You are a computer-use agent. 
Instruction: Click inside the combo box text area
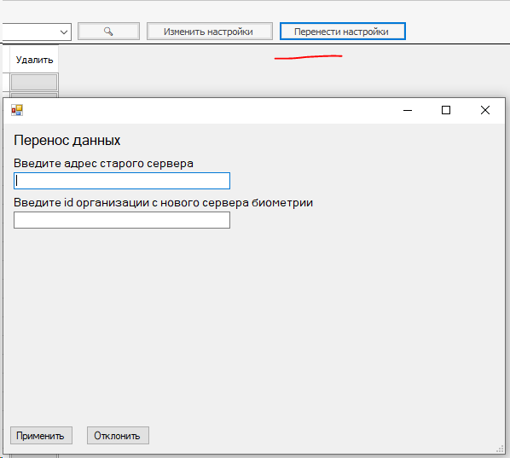coord(30,32)
